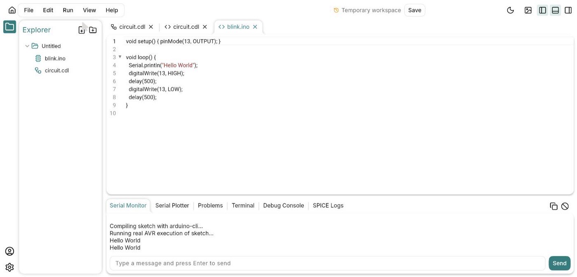Click the digitalWrite(13, HIGH) code line
This screenshot has width=577, height=277.
click(x=157, y=73)
